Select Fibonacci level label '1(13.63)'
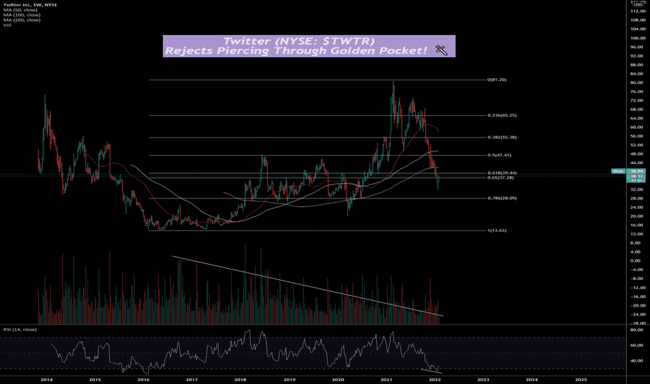650x384 pixels. click(497, 230)
